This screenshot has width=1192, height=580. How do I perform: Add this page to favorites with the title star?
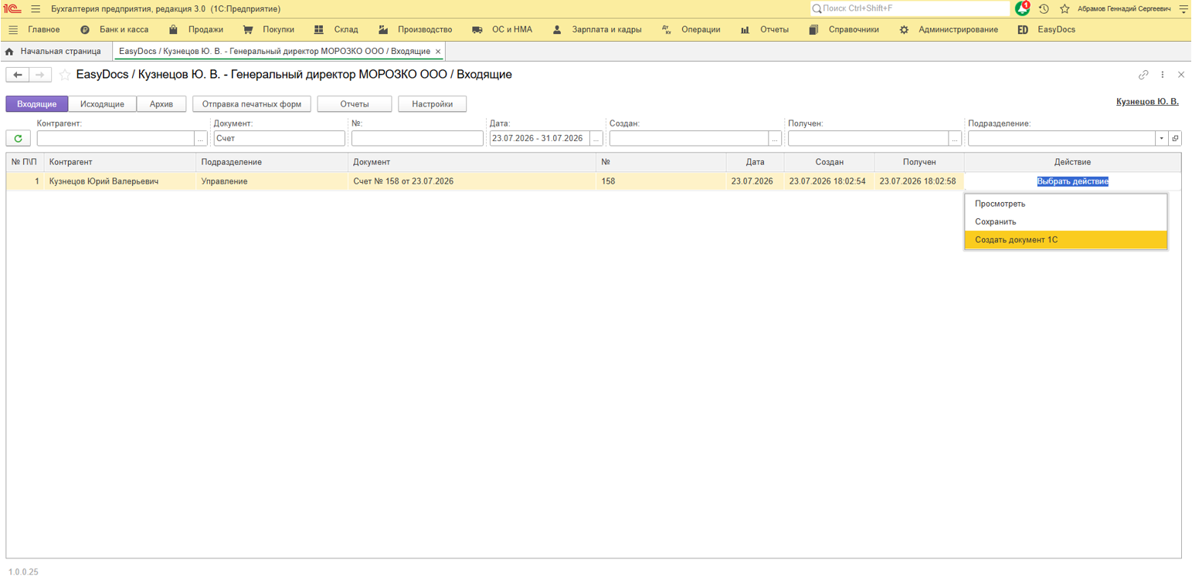click(65, 75)
